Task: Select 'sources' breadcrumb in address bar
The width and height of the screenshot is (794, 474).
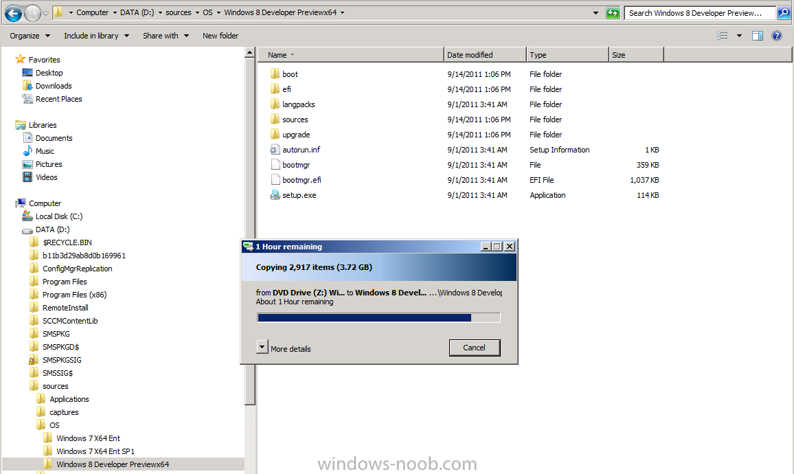Action: tap(179, 12)
